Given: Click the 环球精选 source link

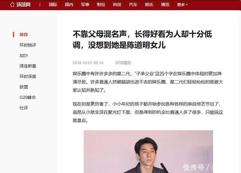Looking at the screenshot, I should point(123,63).
